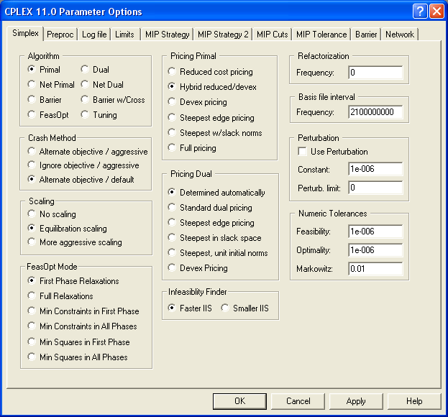Click the Refactorization Frequency field

coord(375,73)
